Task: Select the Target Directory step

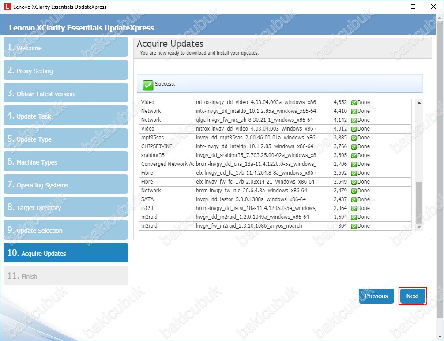Action: [66, 207]
